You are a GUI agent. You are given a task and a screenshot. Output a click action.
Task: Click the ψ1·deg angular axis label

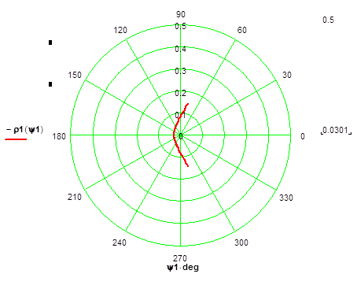point(182,268)
